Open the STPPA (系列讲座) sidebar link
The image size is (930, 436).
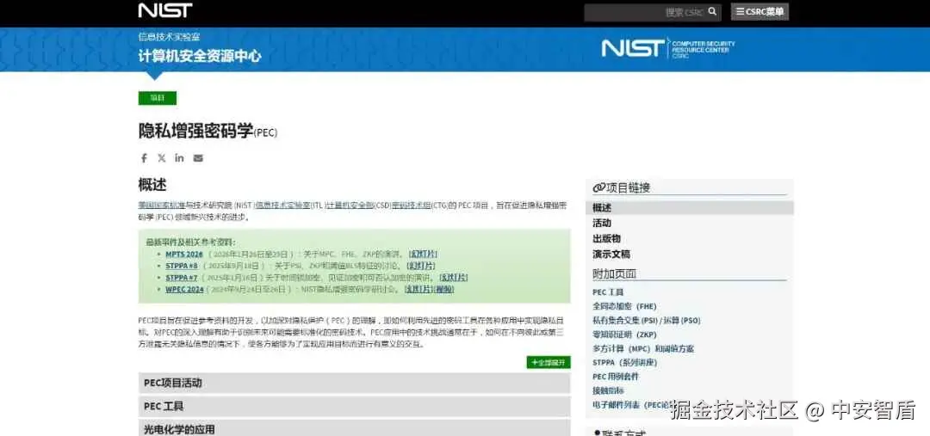[x=625, y=363]
